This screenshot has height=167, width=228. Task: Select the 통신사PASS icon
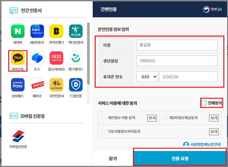57,58
